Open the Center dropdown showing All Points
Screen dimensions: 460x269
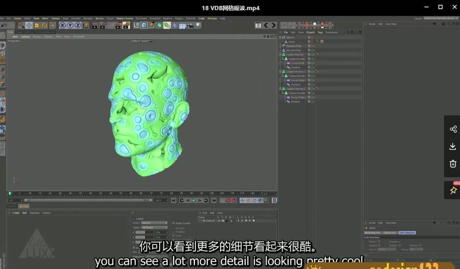pyautogui.click(x=155, y=227)
